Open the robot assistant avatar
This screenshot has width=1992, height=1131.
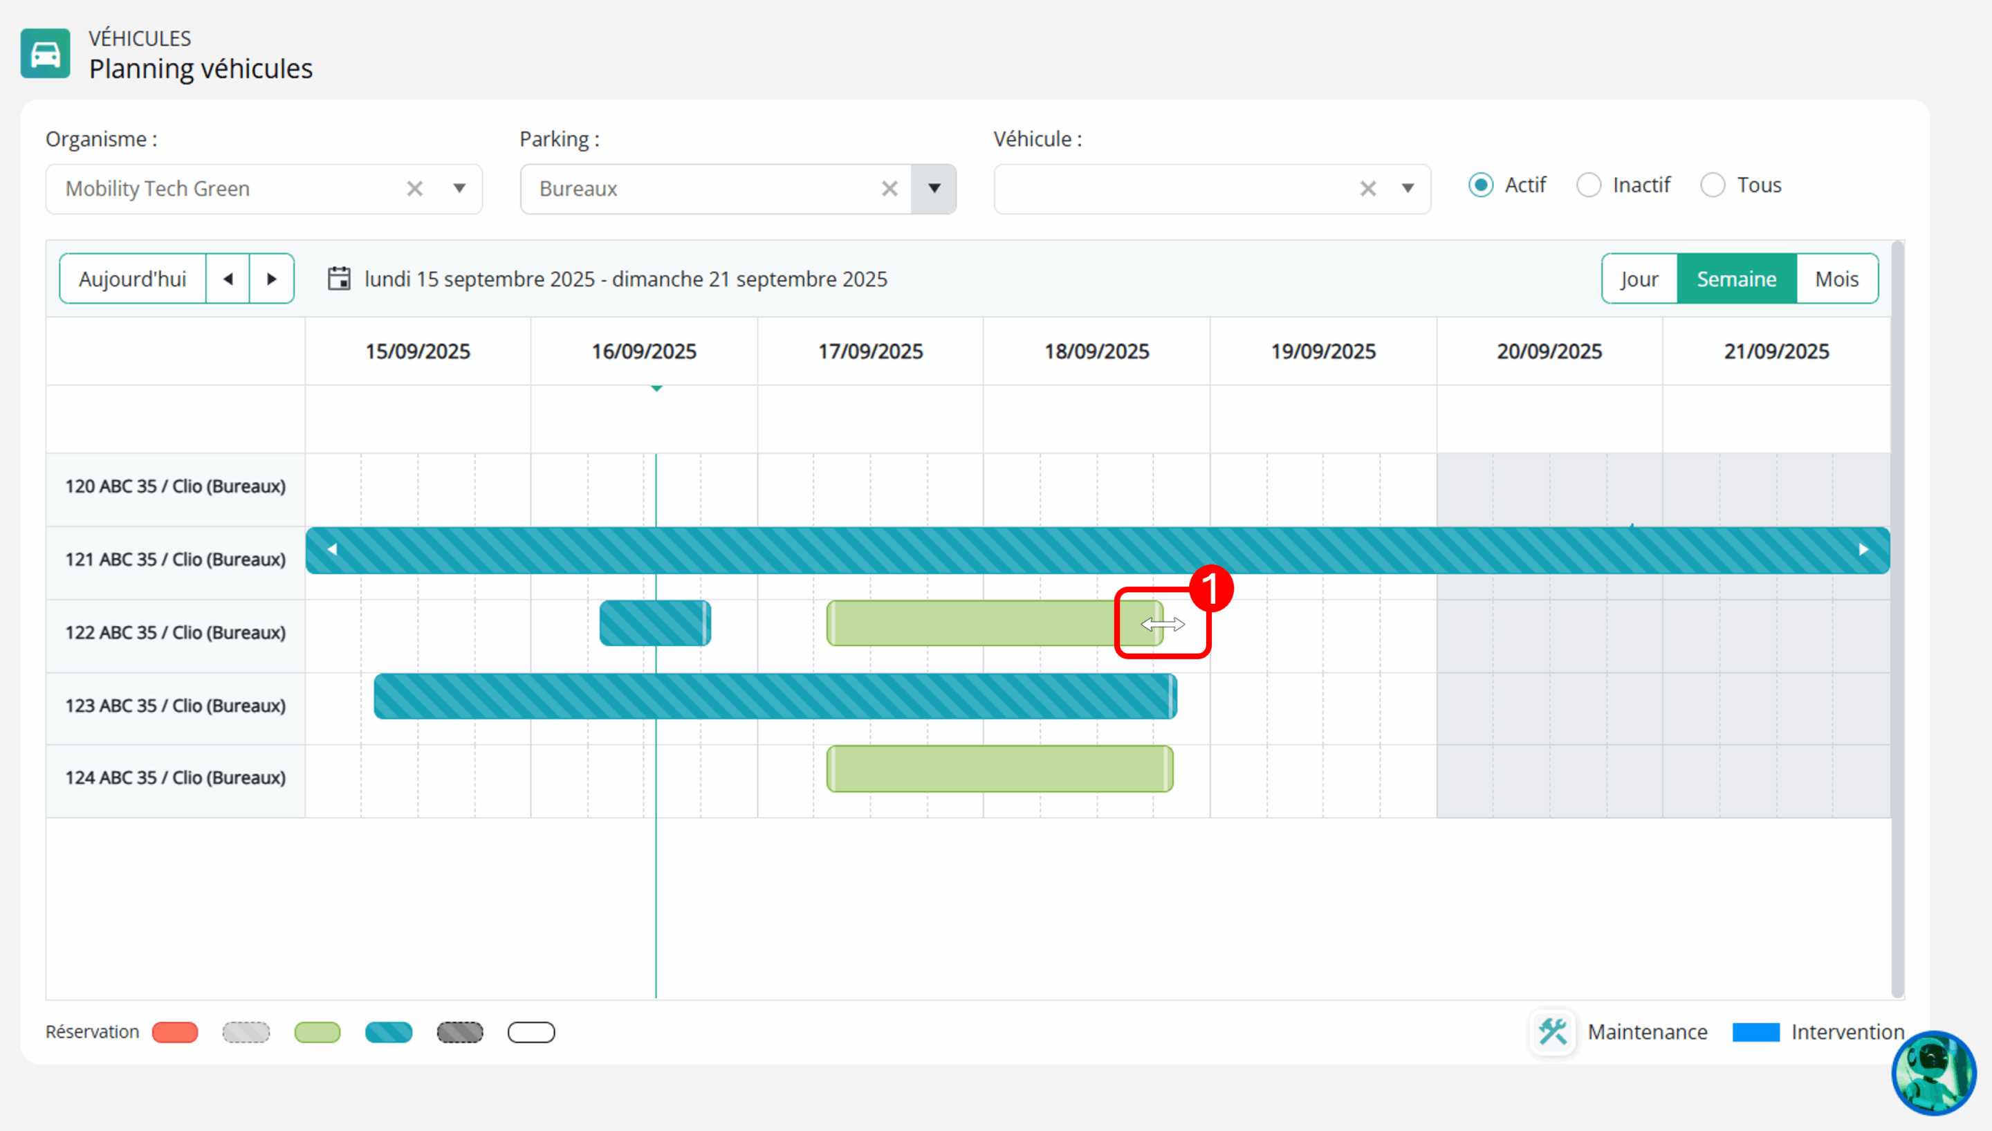(x=1933, y=1073)
